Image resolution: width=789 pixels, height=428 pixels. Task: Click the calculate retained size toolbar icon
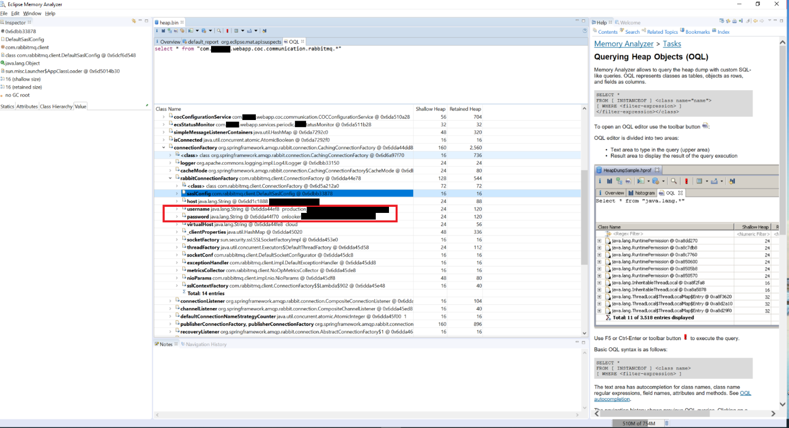[x=264, y=30]
